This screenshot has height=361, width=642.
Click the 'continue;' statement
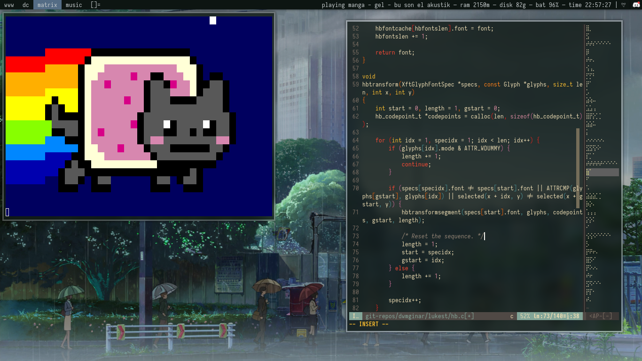click(x=416, y=164)
